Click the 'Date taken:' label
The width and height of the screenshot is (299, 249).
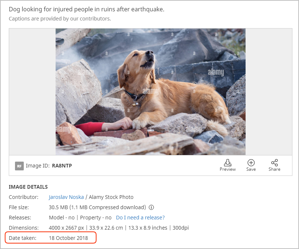(x=23, y=238)
